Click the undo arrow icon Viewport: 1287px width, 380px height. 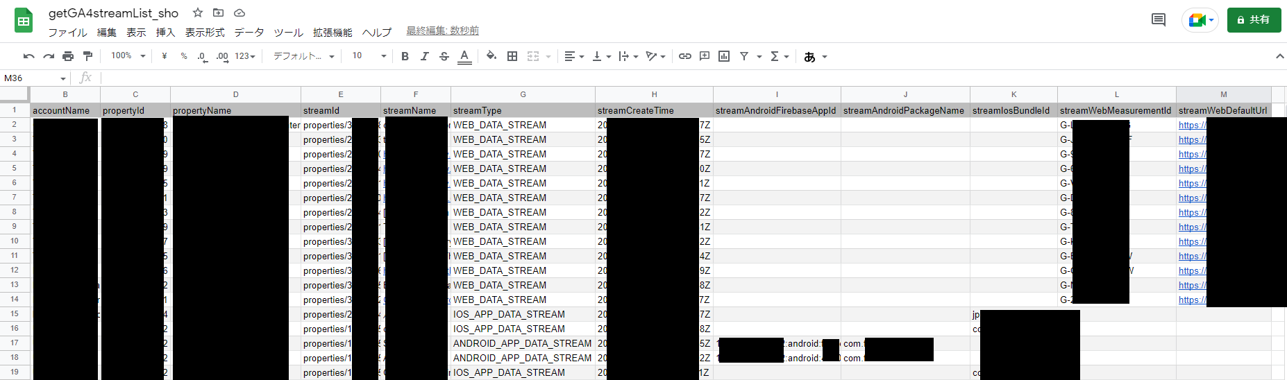click(28, 56)
